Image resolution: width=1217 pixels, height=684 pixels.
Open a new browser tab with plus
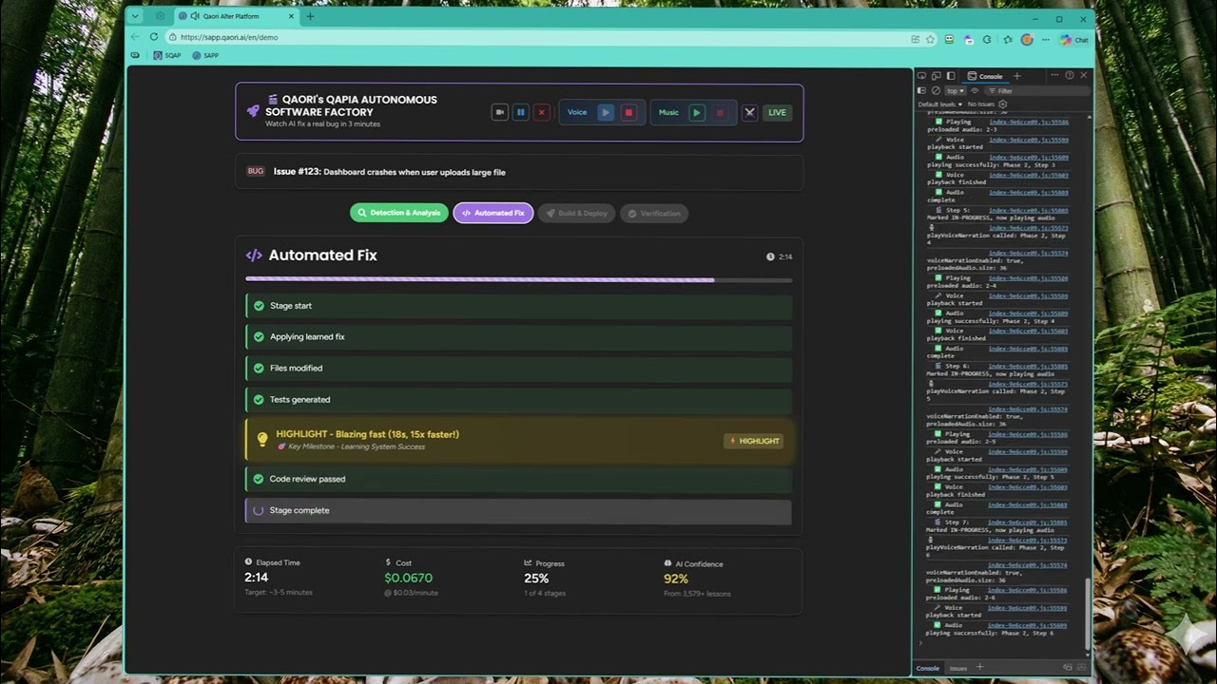310,16
